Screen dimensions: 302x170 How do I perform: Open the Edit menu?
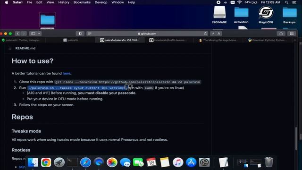39,2
